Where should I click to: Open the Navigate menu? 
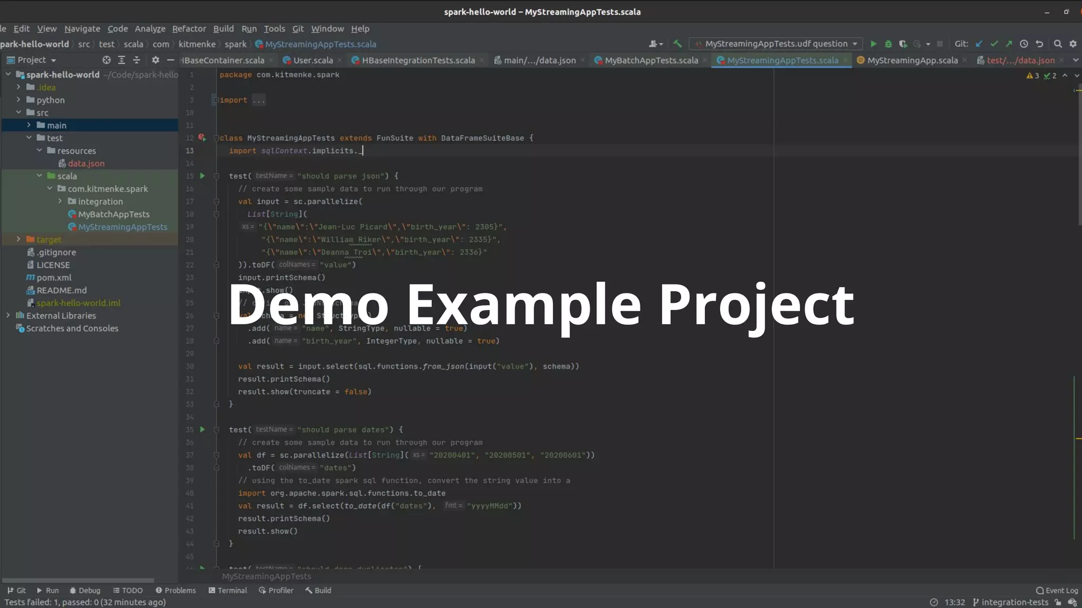click(x=82, y=28)
